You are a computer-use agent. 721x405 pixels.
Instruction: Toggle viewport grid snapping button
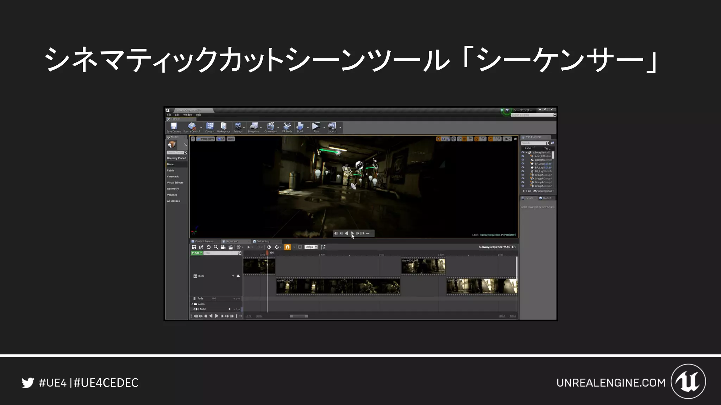[x=464, y=139]
